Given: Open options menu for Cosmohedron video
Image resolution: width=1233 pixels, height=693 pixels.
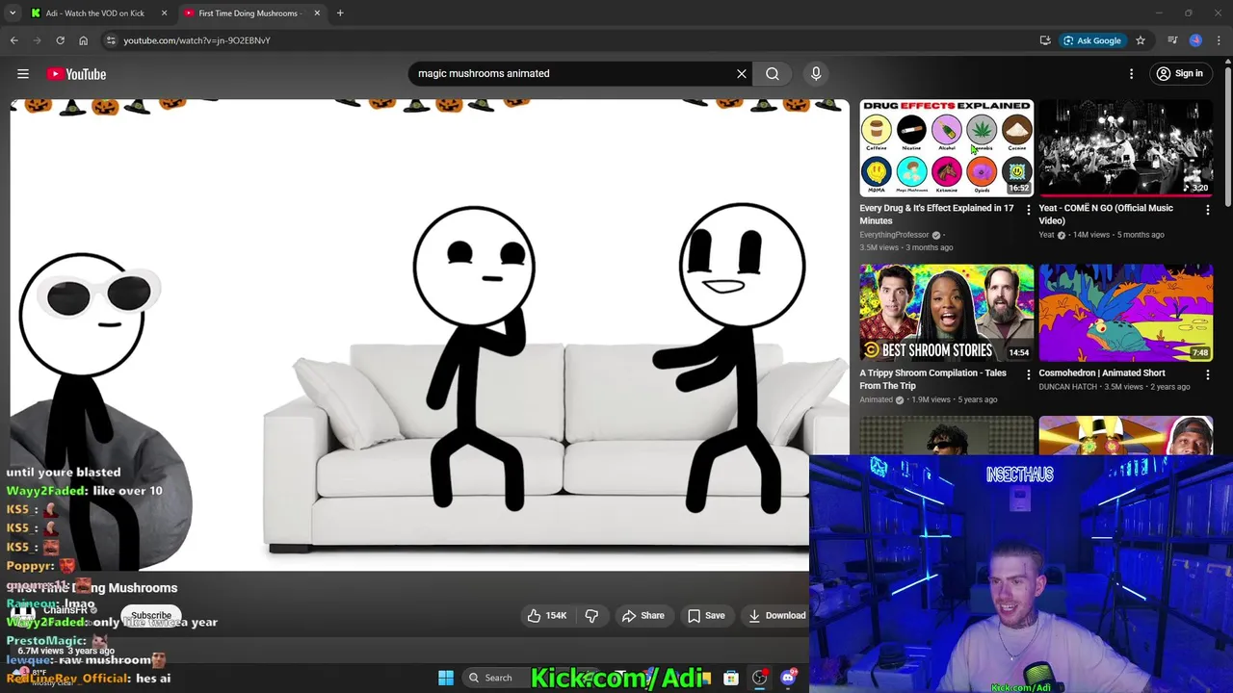Looking at the screenshot, I should (1207, 374).
